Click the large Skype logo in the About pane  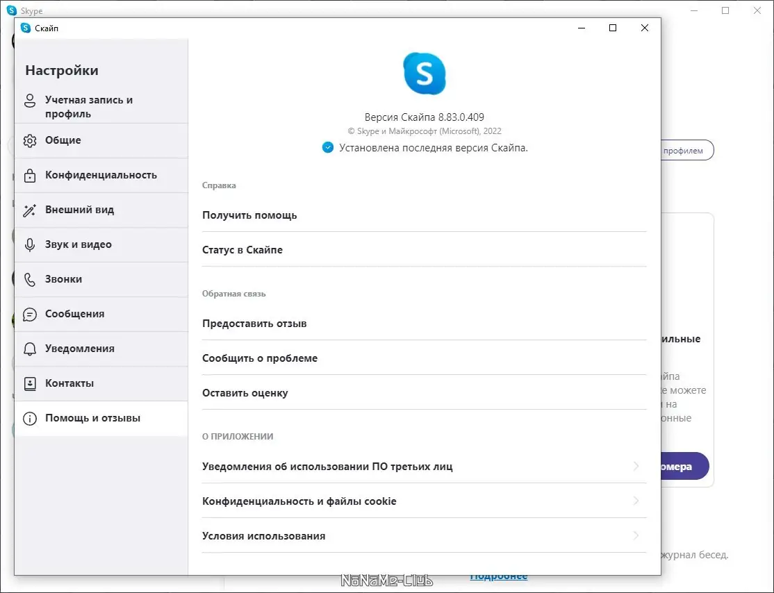tap(424, 74)
